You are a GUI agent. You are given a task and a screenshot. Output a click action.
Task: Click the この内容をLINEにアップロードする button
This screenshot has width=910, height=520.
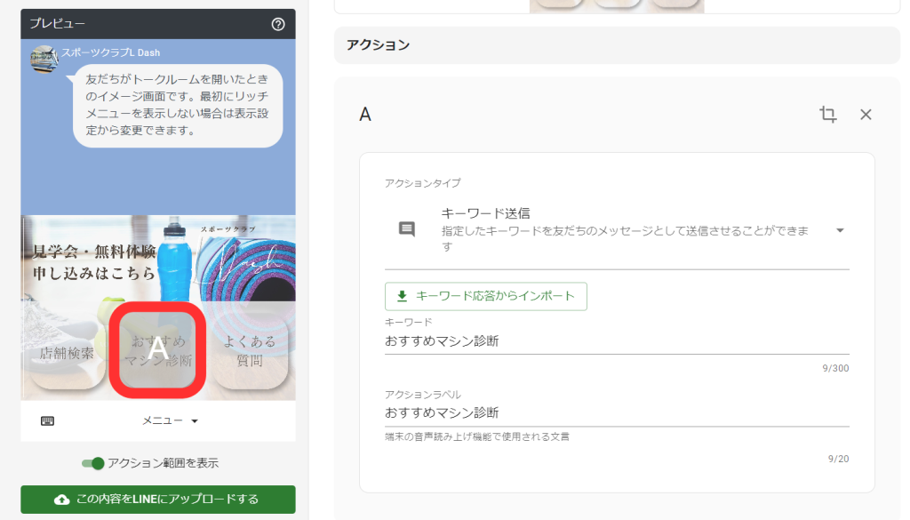157,500
